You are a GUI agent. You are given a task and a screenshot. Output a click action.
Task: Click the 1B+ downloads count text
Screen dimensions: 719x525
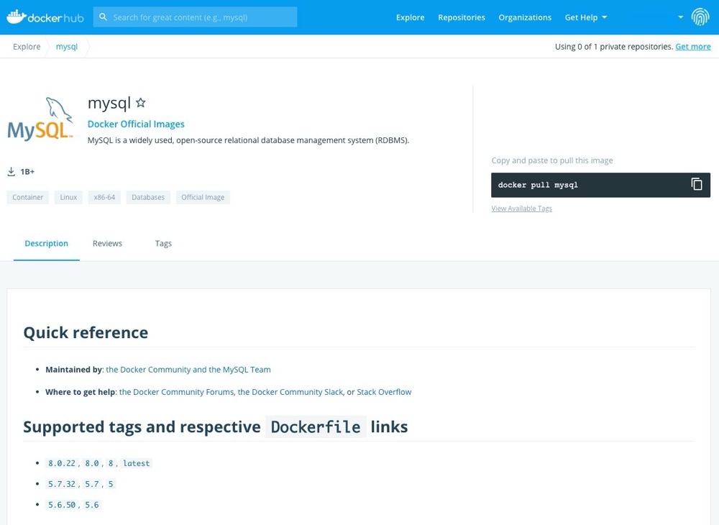point(27,171)
